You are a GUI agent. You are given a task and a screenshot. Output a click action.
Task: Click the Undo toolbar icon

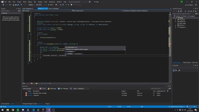[x=21, y=5]
